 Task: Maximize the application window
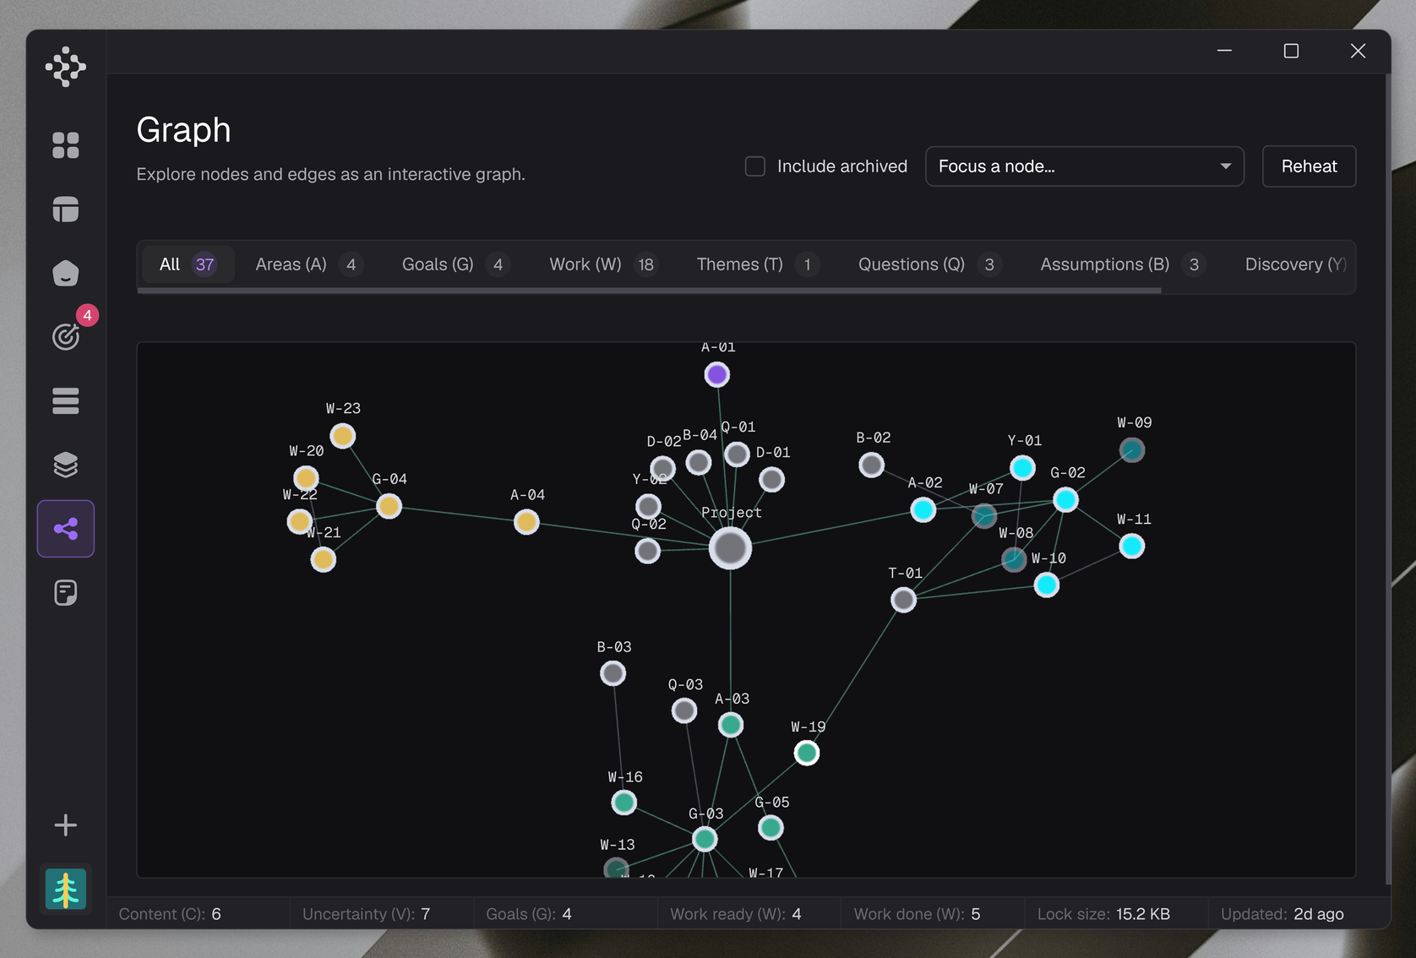(x=1290, y=52)
